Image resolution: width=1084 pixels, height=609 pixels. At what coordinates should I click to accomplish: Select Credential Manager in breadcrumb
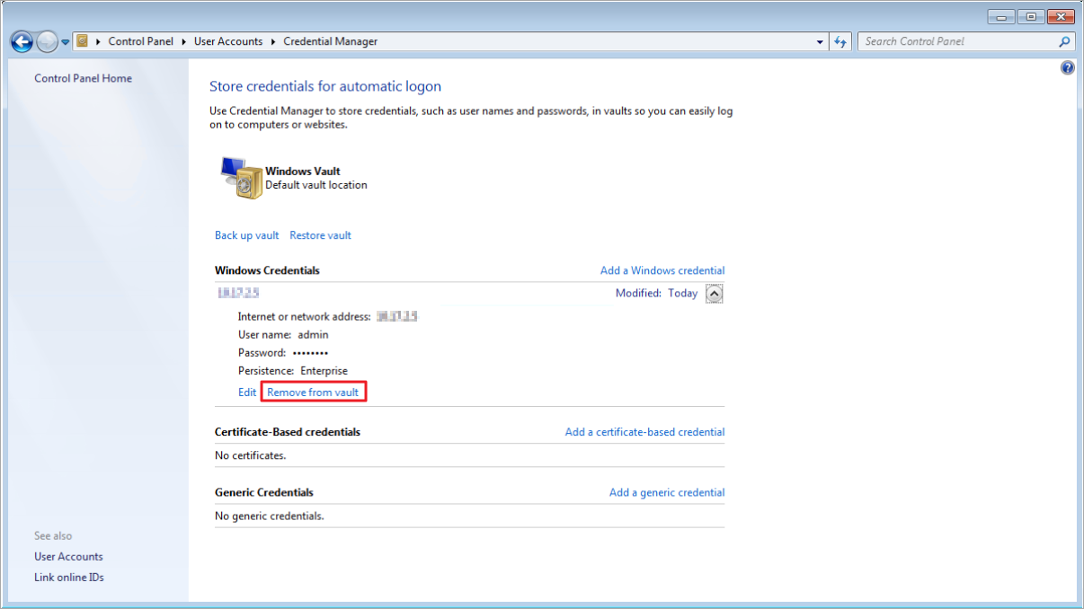coord(330,41)
